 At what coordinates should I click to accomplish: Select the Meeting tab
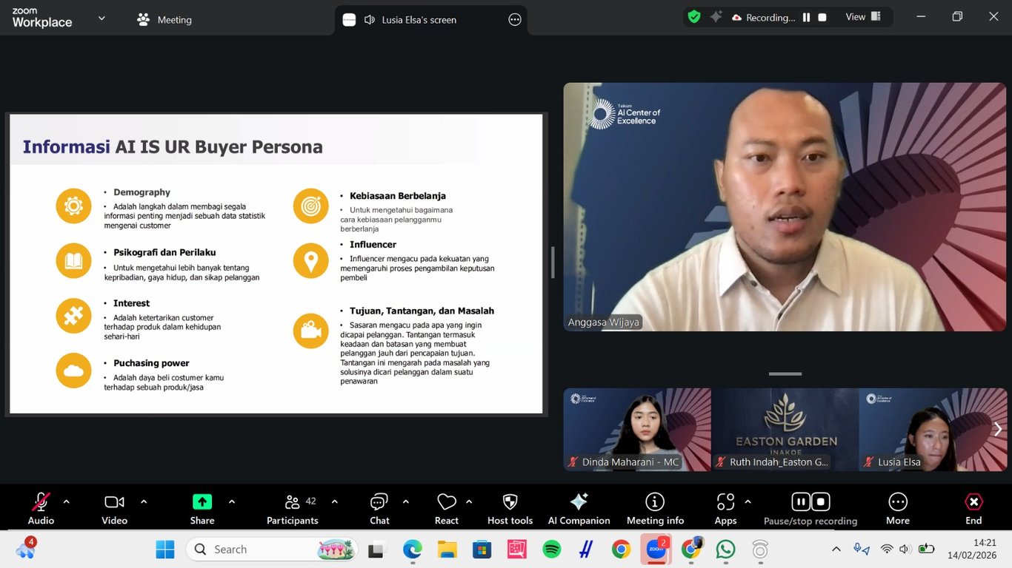coord(163,19)
